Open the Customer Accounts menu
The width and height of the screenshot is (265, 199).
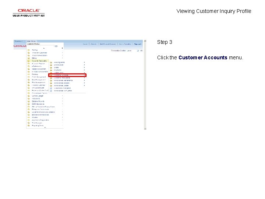67,75
